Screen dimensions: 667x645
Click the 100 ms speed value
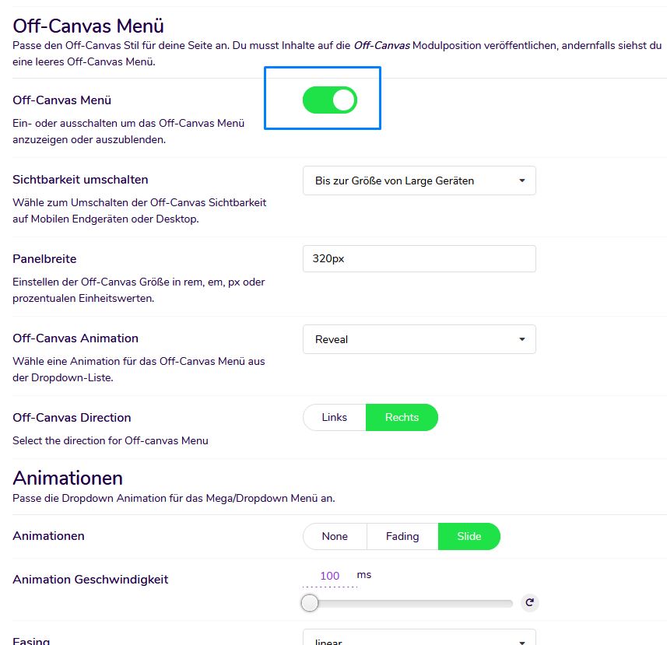pos(330,576)
